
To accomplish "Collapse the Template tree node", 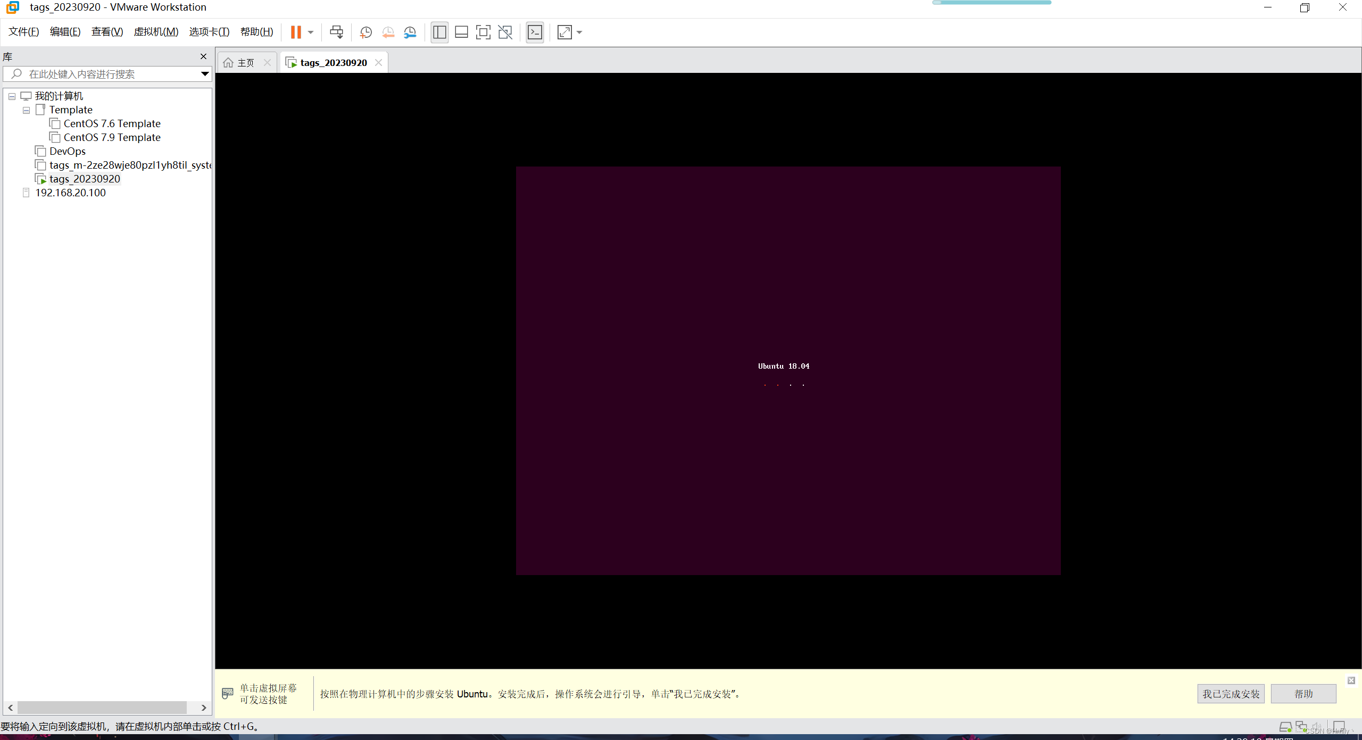I will [26, 110].
